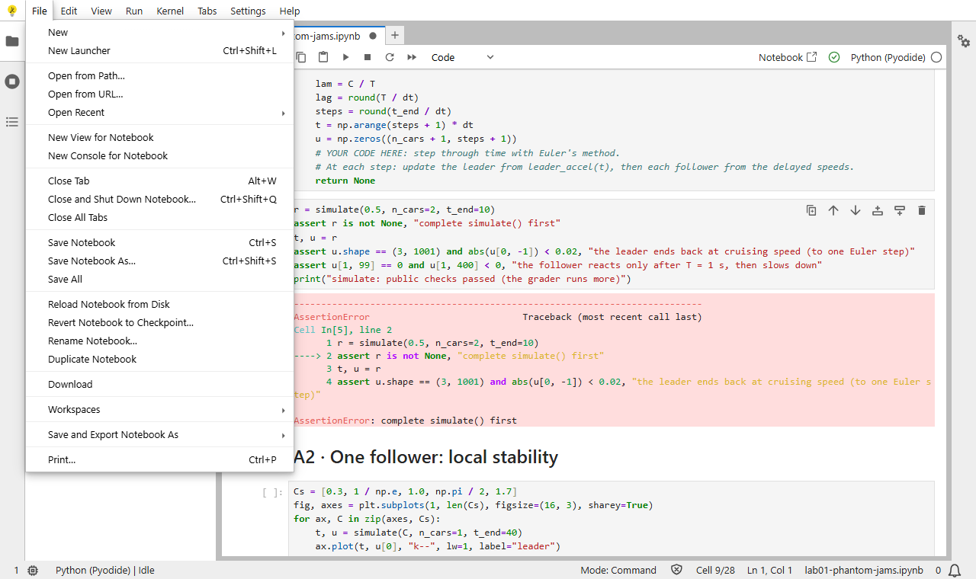Choose Revert Notebook to Checkpoint
The width and height of the screenshot is (976, 579).
tap(159, 322)
